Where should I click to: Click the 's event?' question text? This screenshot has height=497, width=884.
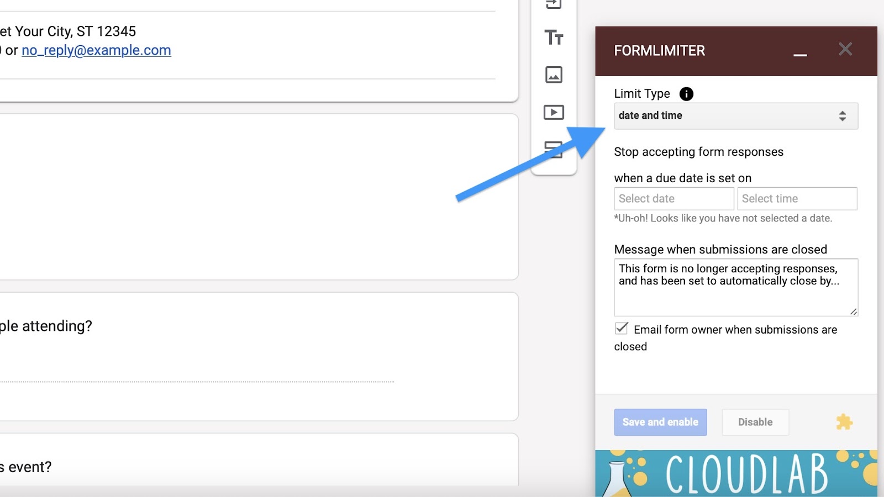pyautogui.click(x=25, y=467)
